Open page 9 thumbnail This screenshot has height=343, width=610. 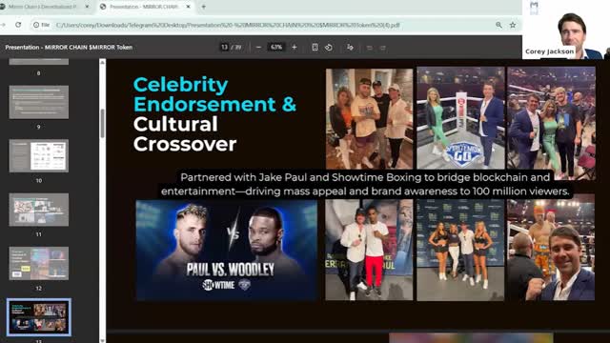[x=38, y=102]
